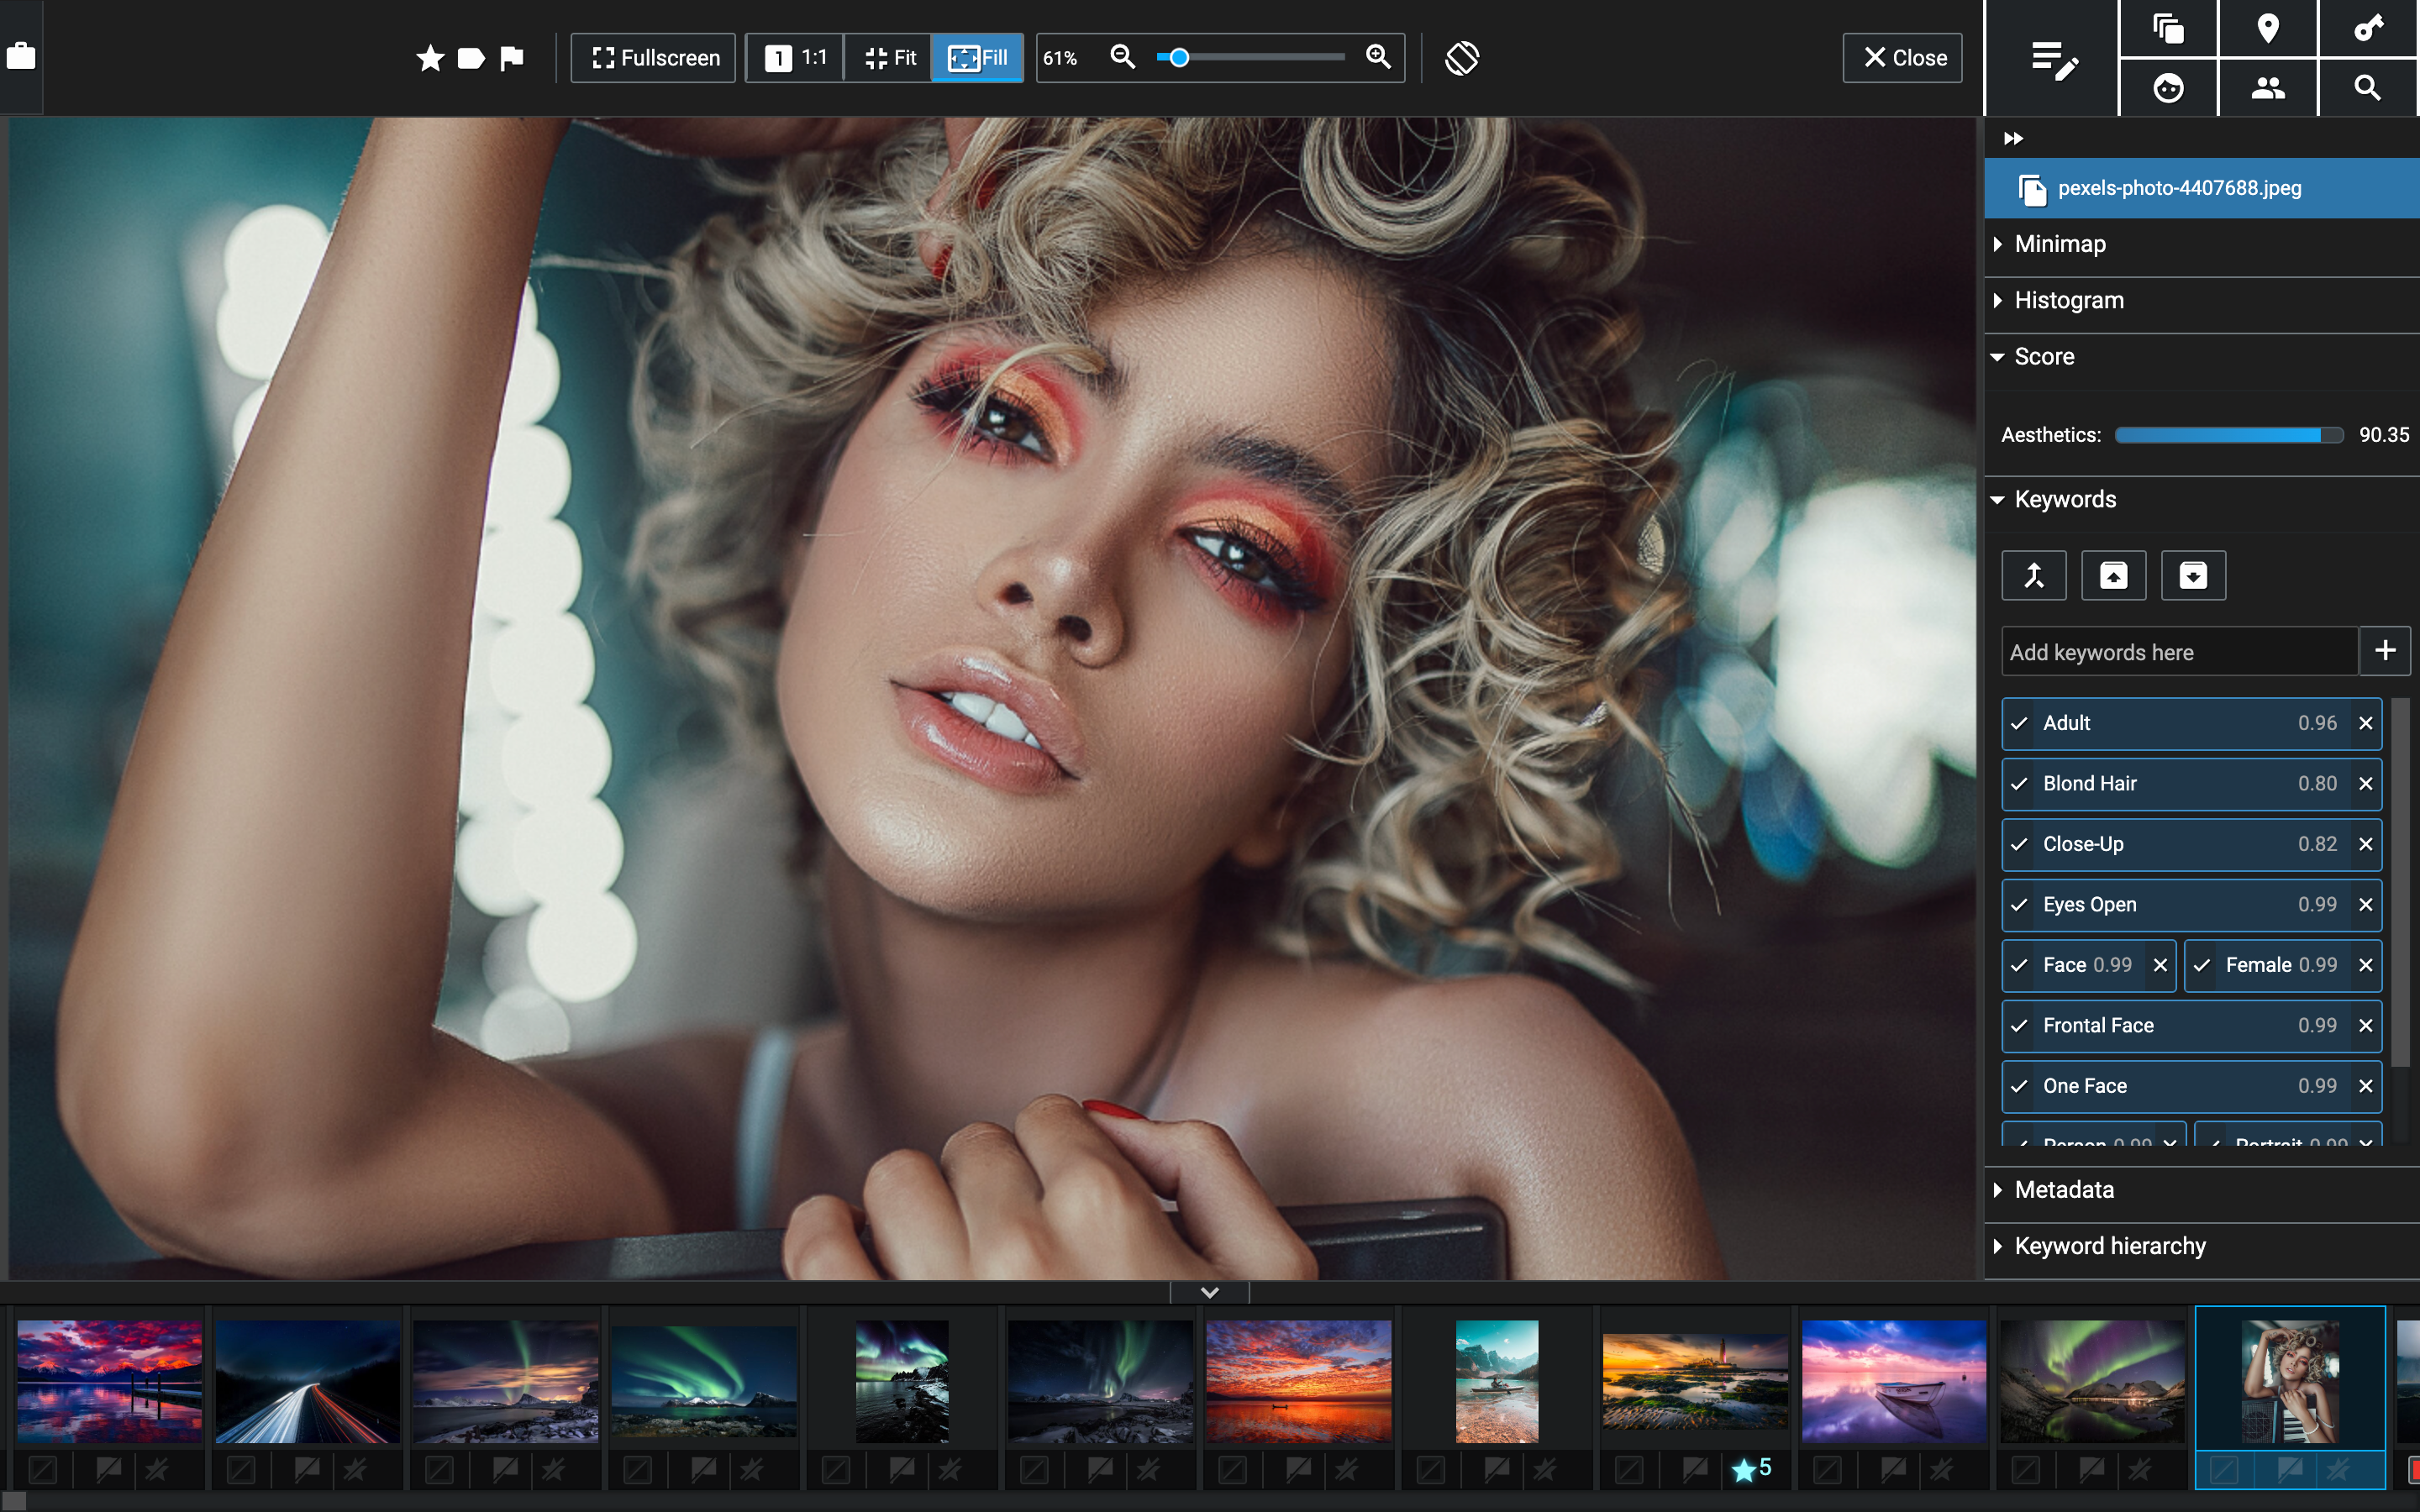Image resolution: width=2420 pixels, height=1512 pixels.
Task: Click the zoom level slider handle
Action: (1179, 57)
